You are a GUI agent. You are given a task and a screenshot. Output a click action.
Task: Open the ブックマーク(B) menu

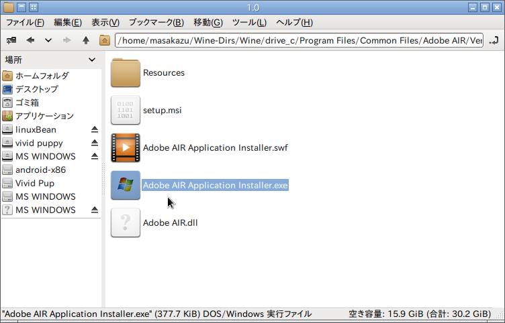(x=156, y=23)
